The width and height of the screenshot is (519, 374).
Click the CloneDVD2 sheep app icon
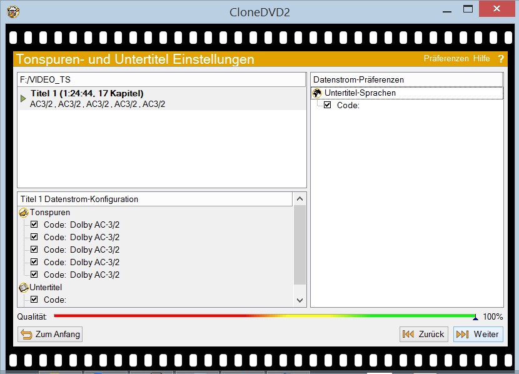(x=13, y=12)
